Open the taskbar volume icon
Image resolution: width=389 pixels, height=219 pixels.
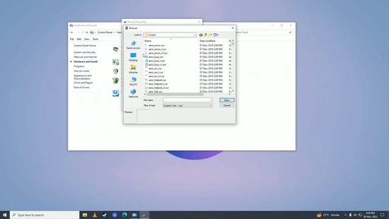(x=355, y=215)
